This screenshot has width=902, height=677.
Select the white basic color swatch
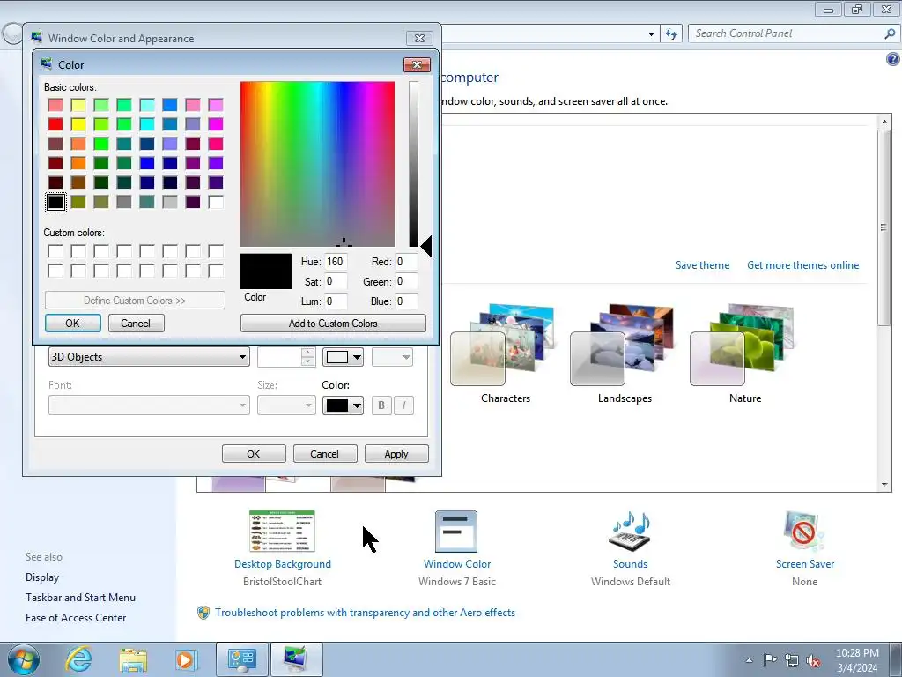(x=216, y=202)
